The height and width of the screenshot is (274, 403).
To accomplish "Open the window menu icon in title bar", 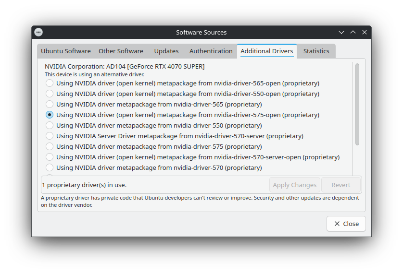I will 38,32.
